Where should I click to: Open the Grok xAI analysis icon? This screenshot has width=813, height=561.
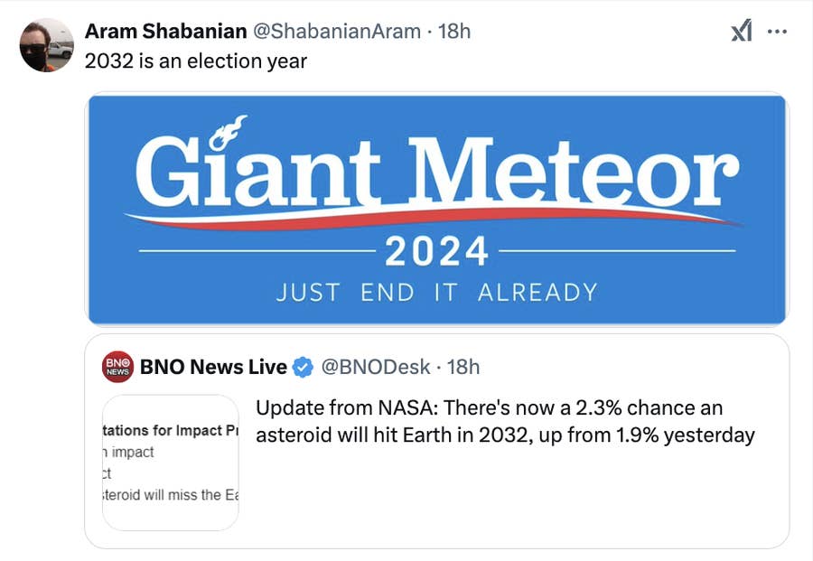point(741,31)
